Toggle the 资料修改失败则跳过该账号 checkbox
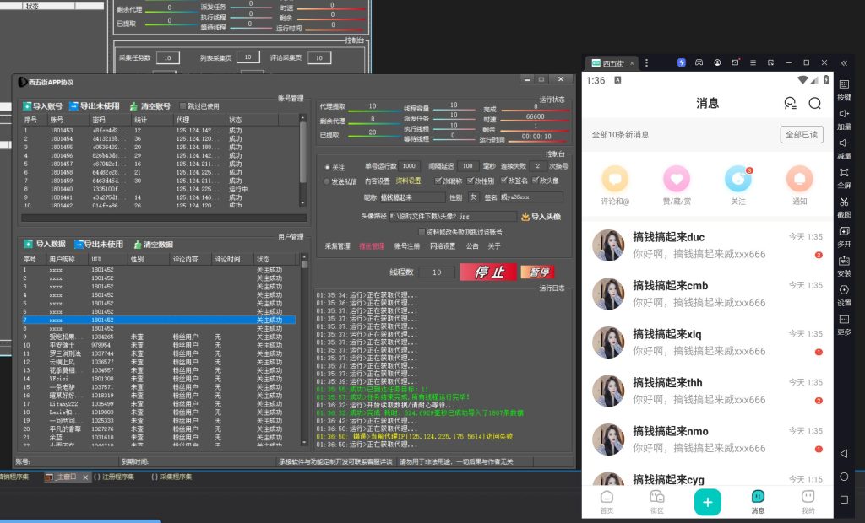This screenshot has width=865, height=523. (422, 231)
